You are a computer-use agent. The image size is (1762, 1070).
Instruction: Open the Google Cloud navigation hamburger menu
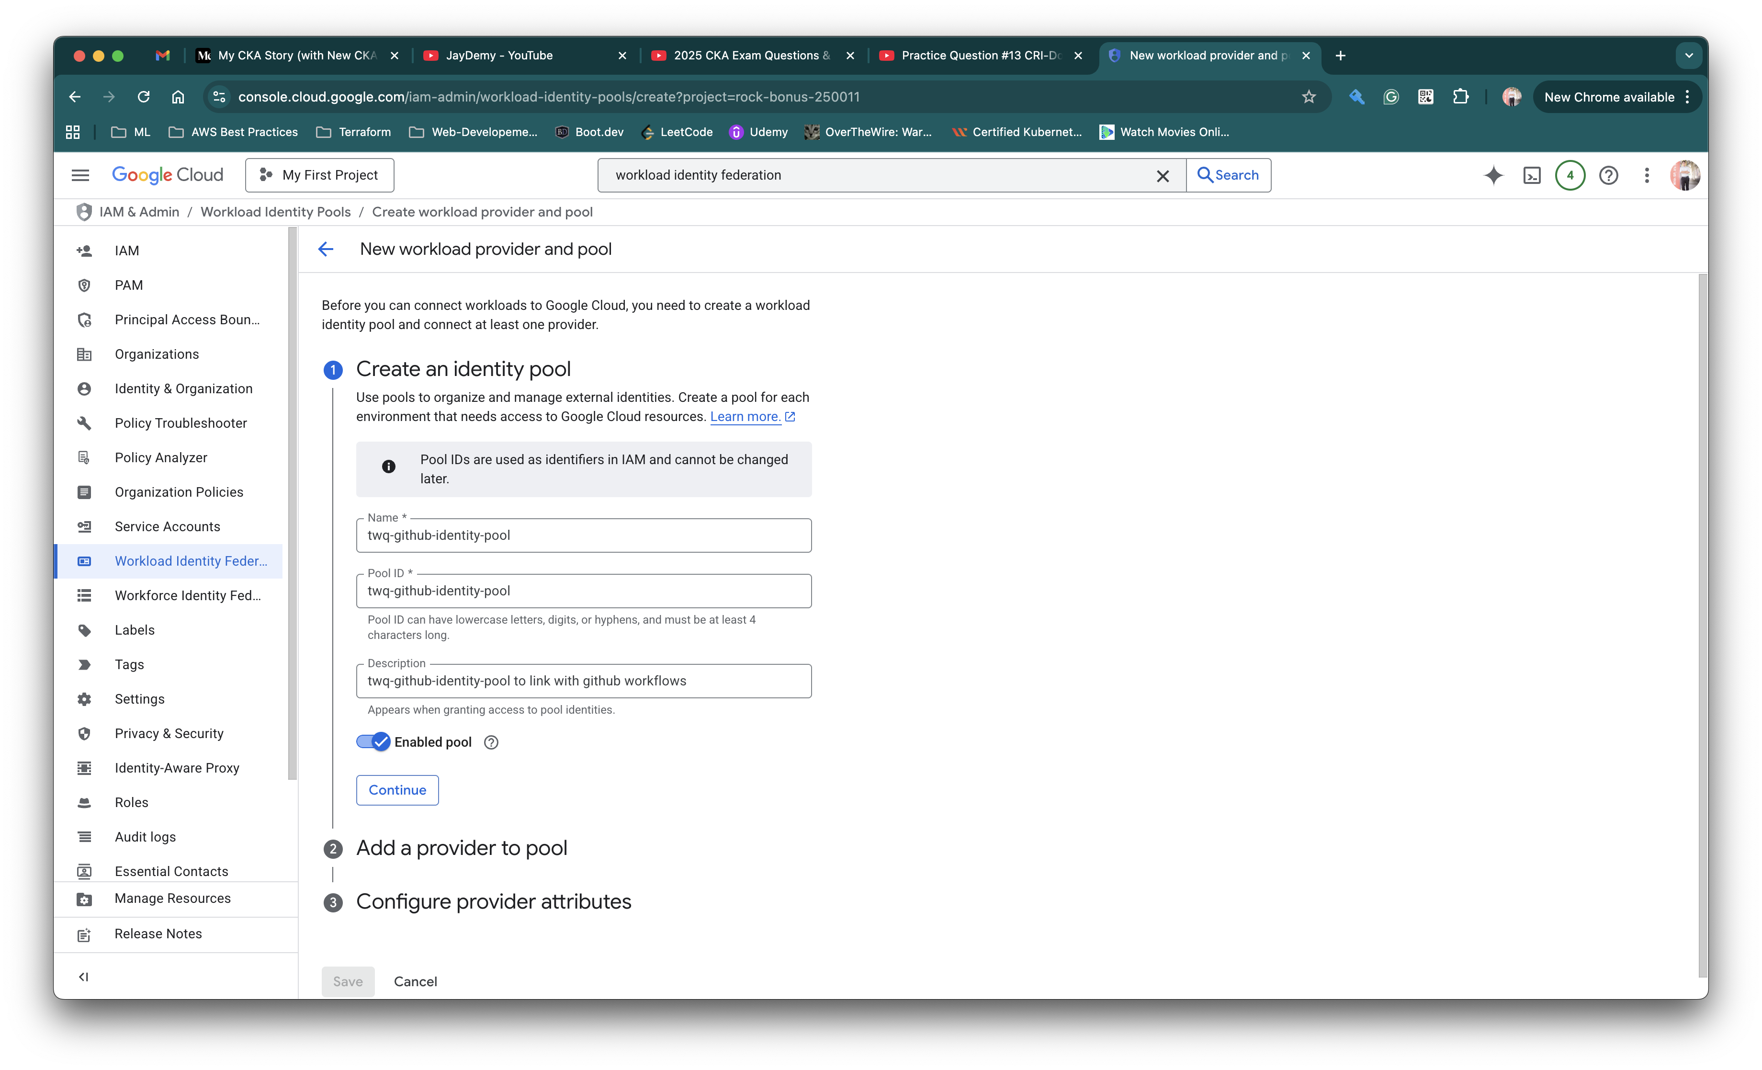pyautogui.click(x=80, y=175)
